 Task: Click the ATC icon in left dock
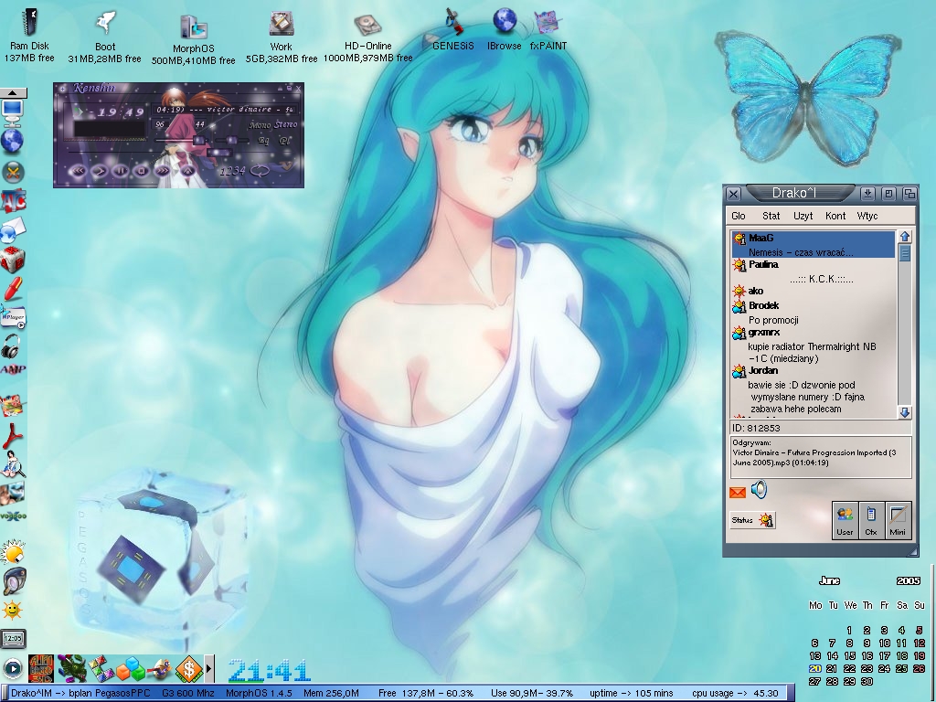pyautogui.click(x=13, y=202)
